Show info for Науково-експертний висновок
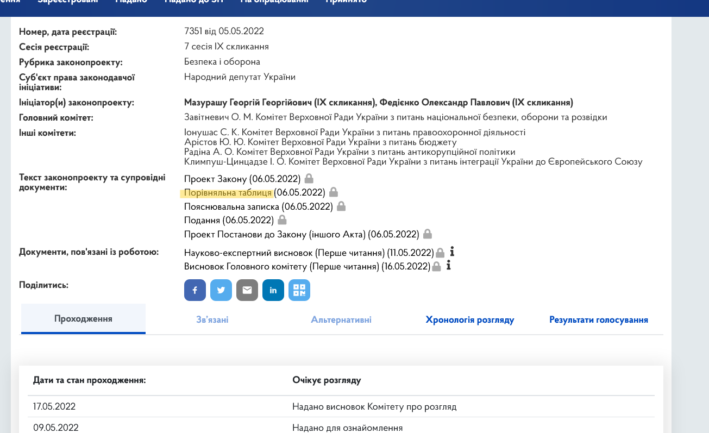709x433 pixels. coord(452,252)
